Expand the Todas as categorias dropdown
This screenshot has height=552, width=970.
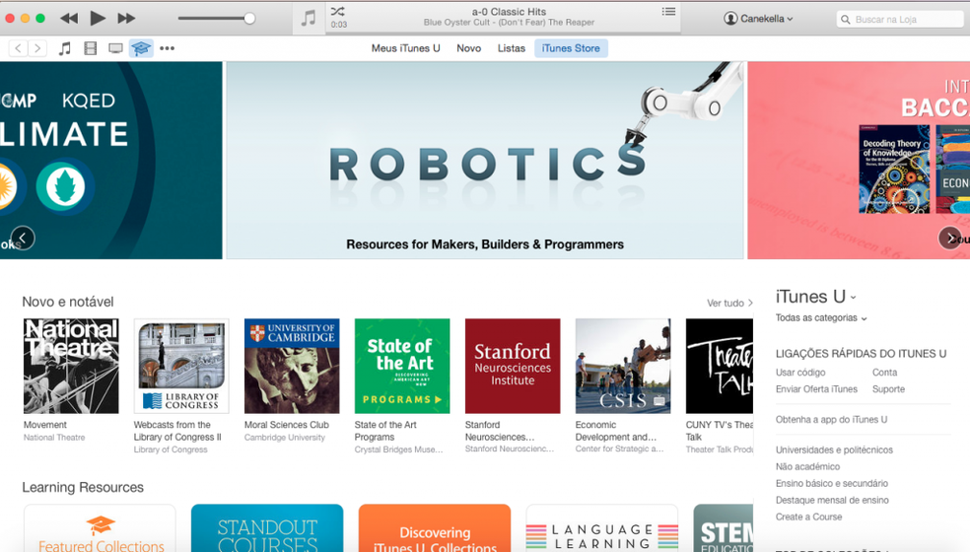coord(821,318)
